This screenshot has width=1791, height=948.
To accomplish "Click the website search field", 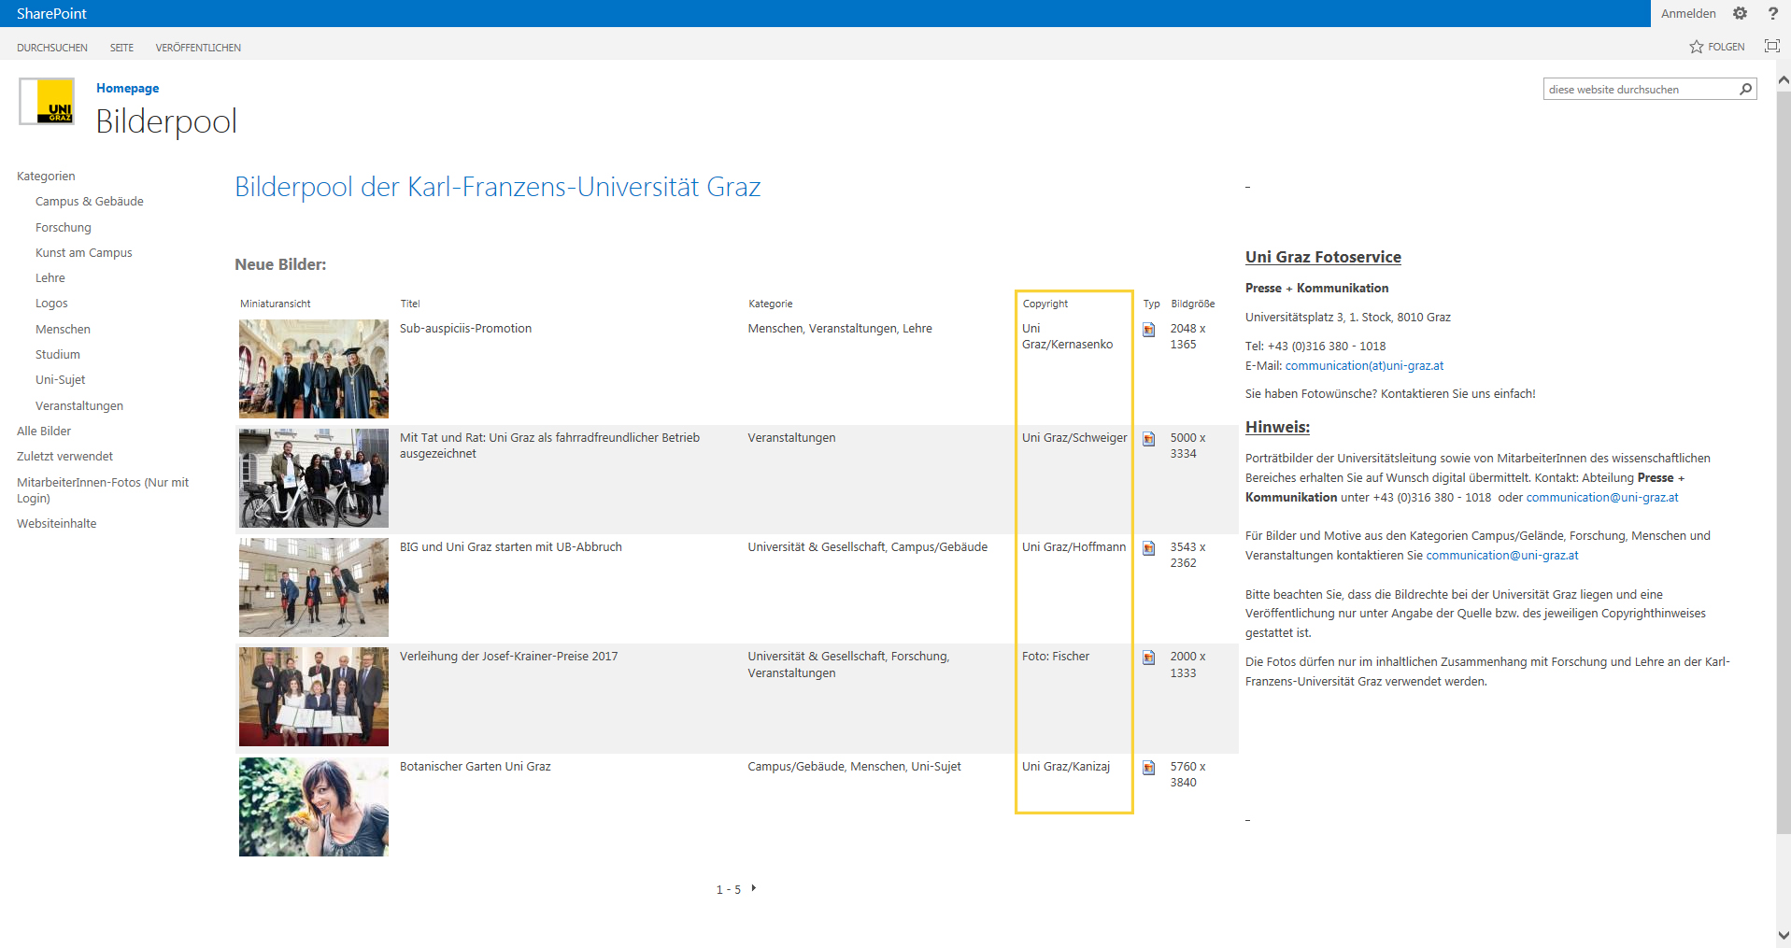I will [1640, 90].
